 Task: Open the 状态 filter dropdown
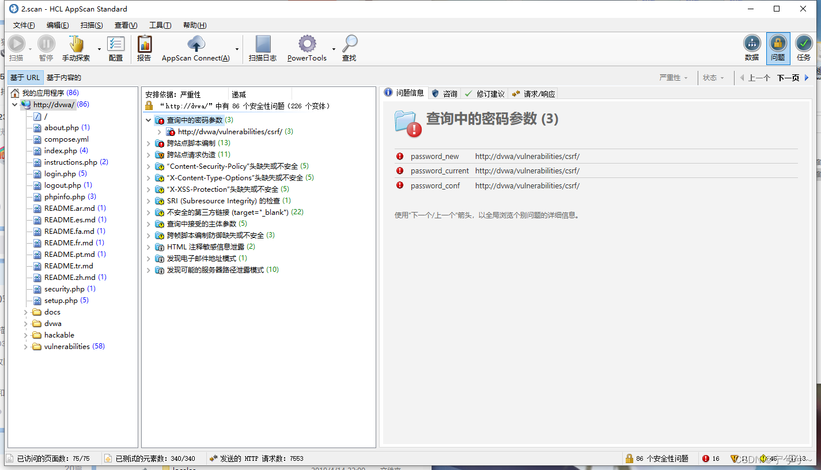[x=713, y=78]
